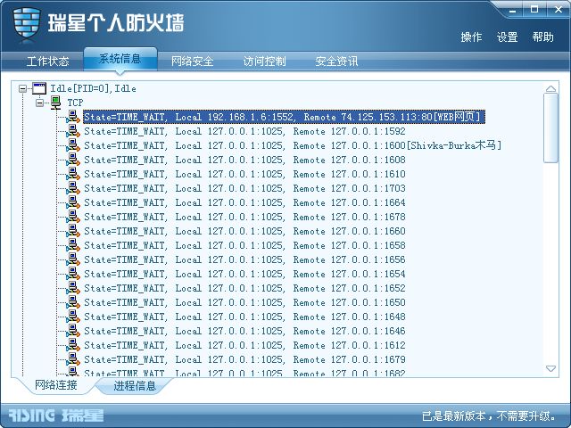Open the 帮助 menu

(x=543, y=37)
